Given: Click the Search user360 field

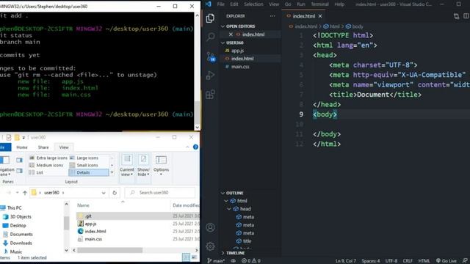Looking at the screenshot, I should [160, 193].
